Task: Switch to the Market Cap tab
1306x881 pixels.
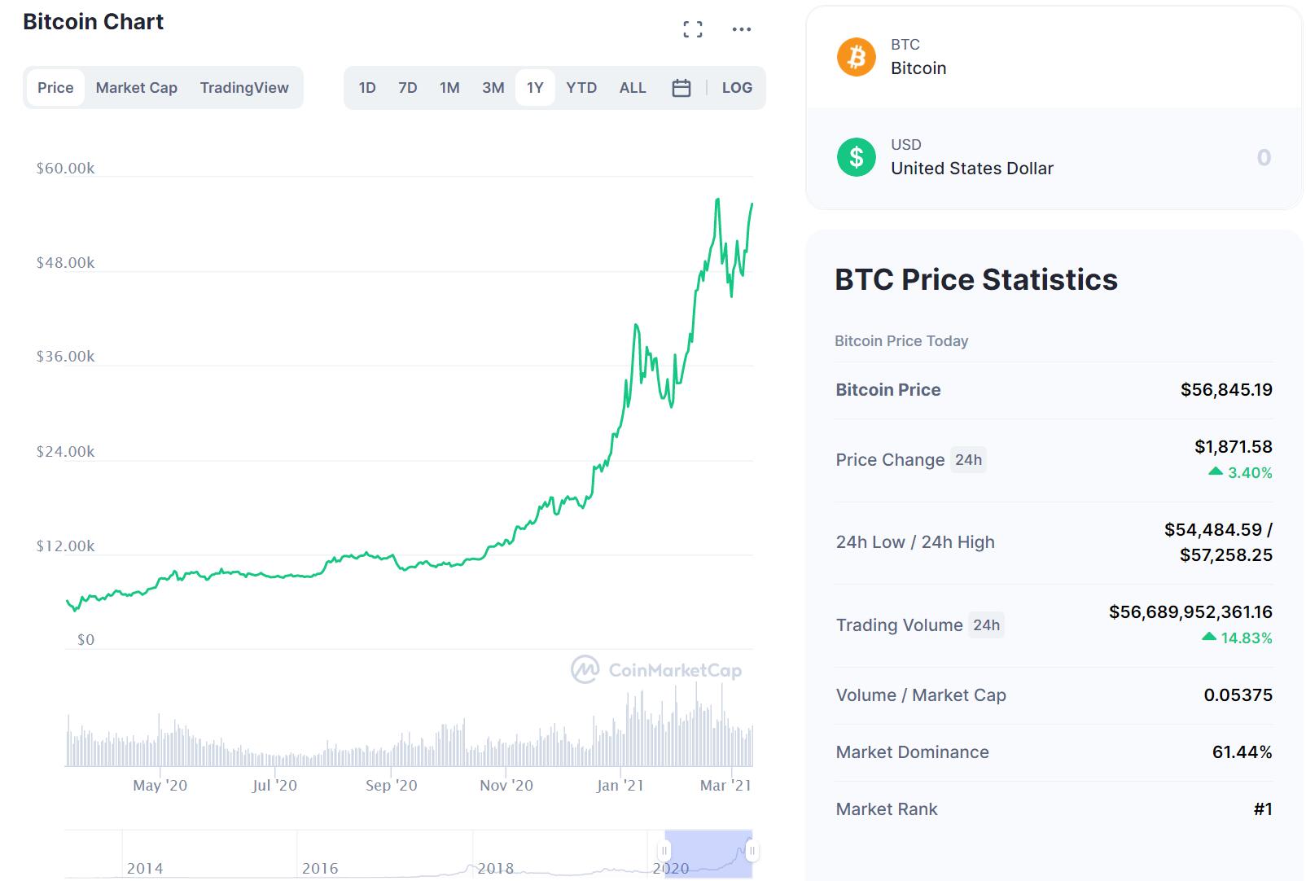Action: [136, 87]
